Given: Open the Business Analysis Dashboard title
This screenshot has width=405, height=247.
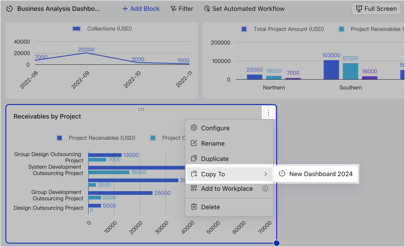Looking at the screenshot, I should (x=59, y=9).
